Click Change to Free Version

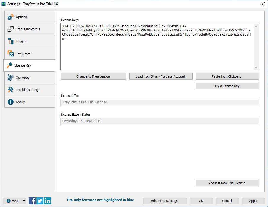(93, 76)
